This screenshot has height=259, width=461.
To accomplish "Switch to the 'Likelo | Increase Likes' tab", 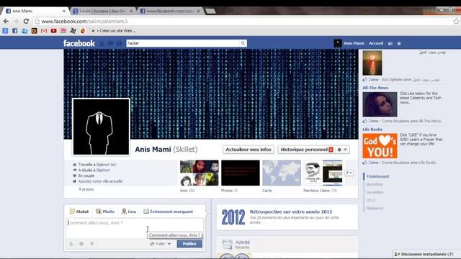I will [x=103, y=11].
